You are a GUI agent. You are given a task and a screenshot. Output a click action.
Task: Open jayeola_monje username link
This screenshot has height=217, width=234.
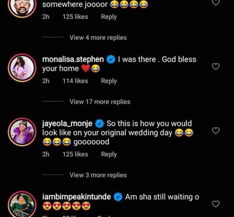(67, 123)
